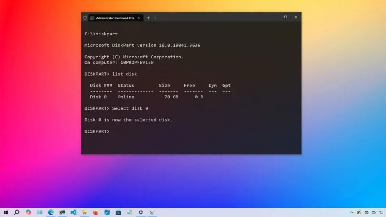Screen dimensions: 386x217
Task: Launch Firefox from the taskbar
Action: tap(96, 212)
